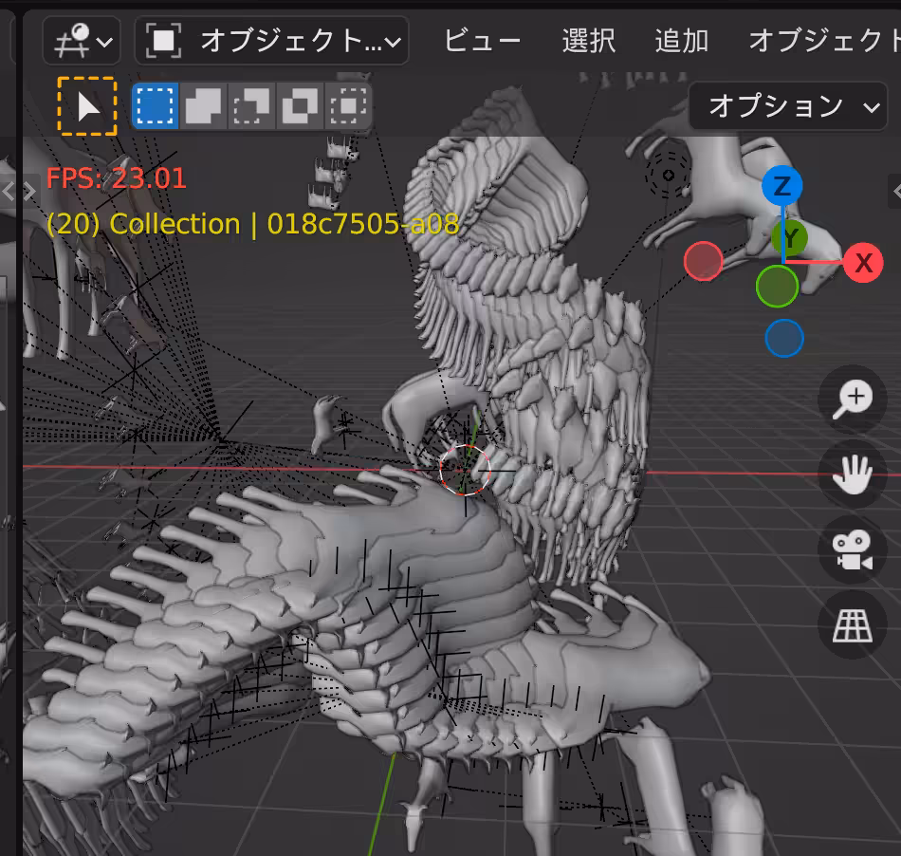Click the FPS: 23.01 readout
Screen dimensions: 901x856
click(116, 178)
